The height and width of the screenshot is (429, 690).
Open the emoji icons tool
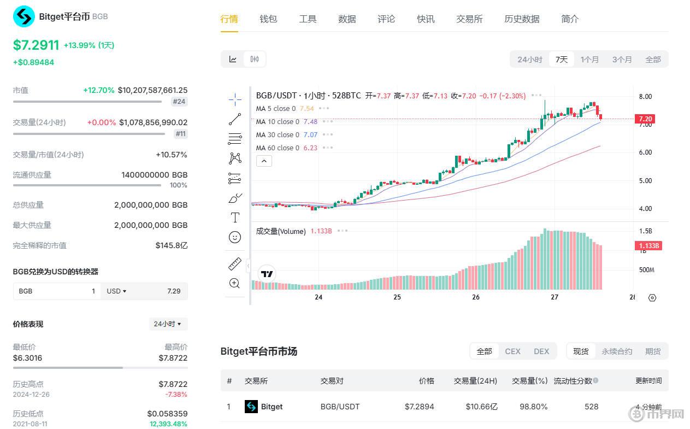pyautogui.click(x=235, y=237)
